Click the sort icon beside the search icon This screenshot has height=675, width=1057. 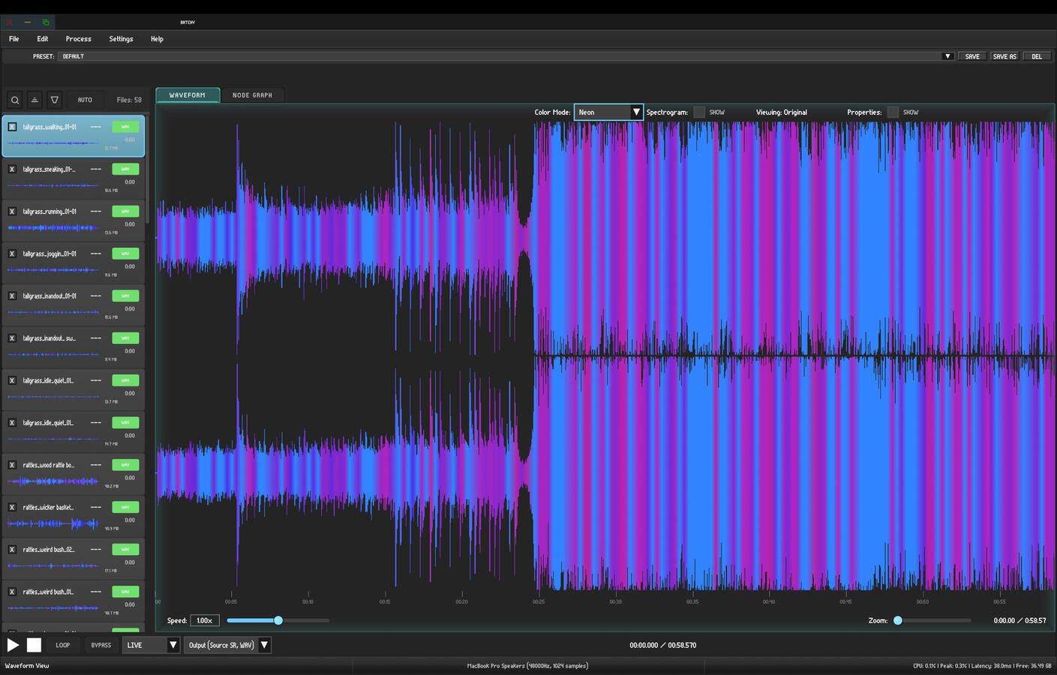tap(35, 100)
